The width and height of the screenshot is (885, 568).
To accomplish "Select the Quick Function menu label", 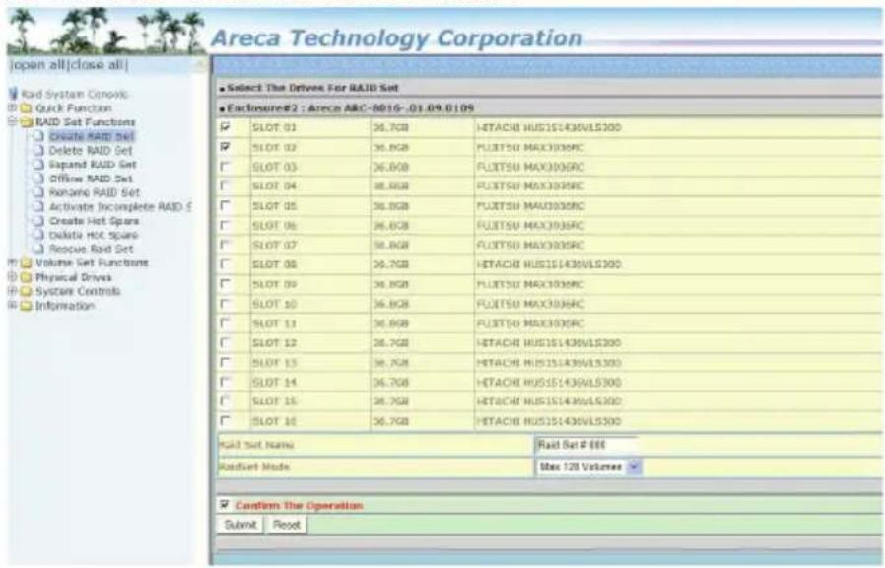I will [x=73, y=107].
